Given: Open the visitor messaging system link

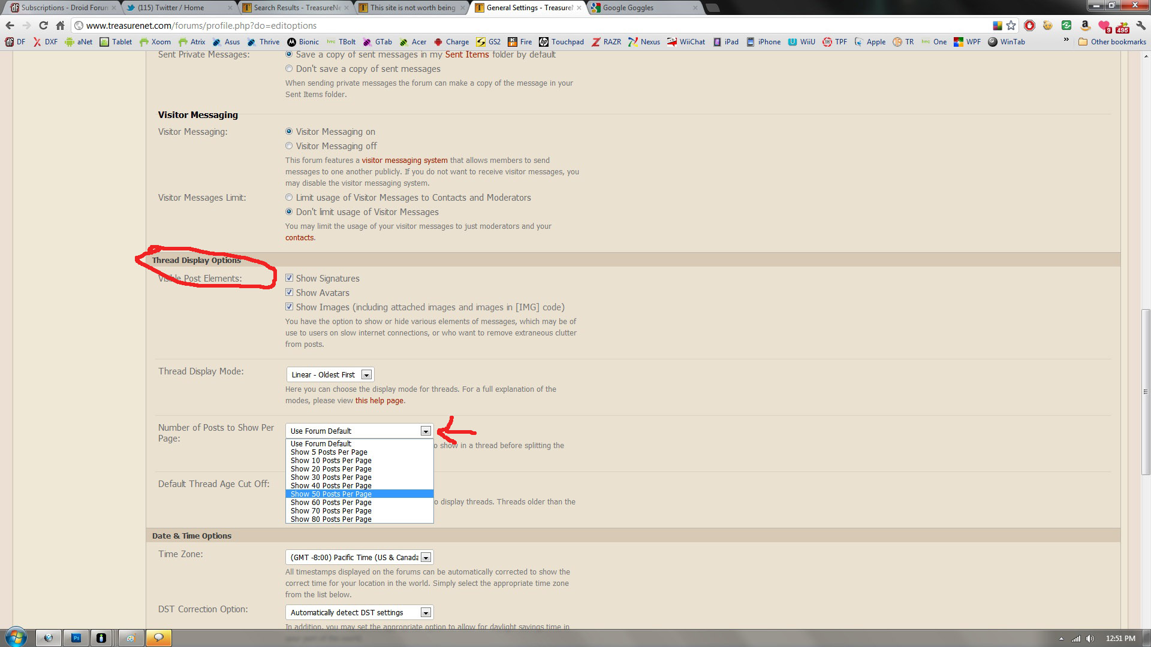Looking at the screenshot, I should 405,160.
